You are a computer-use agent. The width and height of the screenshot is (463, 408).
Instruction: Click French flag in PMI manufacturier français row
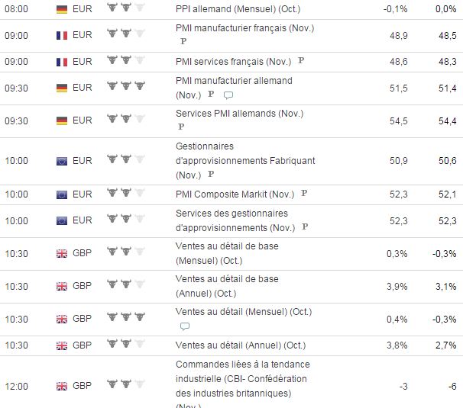click(62, 35)
